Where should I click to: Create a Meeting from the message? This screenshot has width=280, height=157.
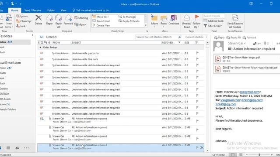click(x=81, y=18)
